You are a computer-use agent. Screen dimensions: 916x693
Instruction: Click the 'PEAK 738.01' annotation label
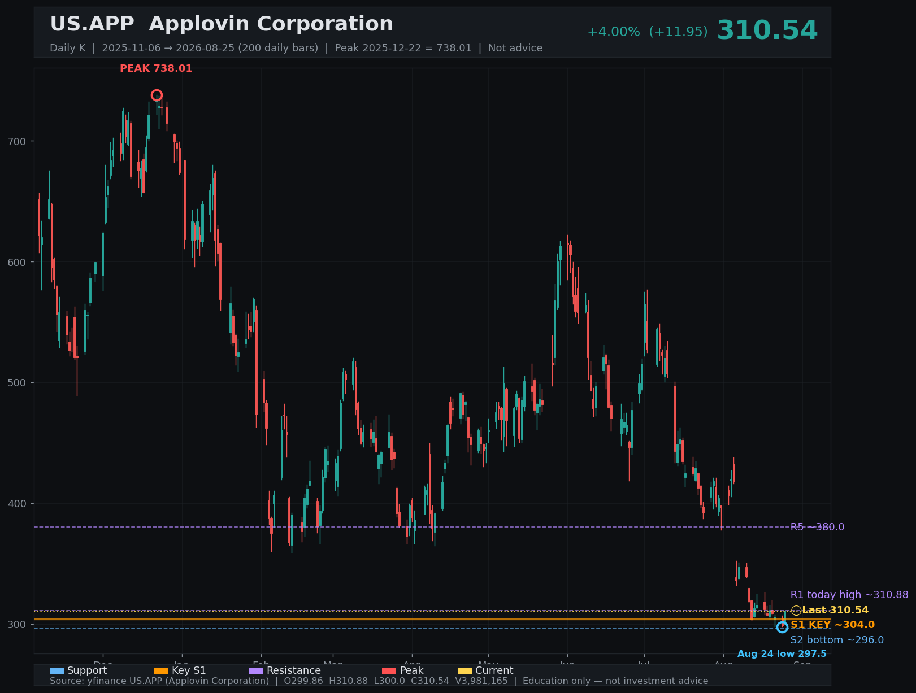tap(156, 68)
